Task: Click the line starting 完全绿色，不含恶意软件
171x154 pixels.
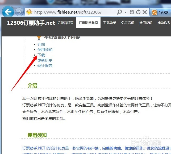Action: tap(81, 112)
